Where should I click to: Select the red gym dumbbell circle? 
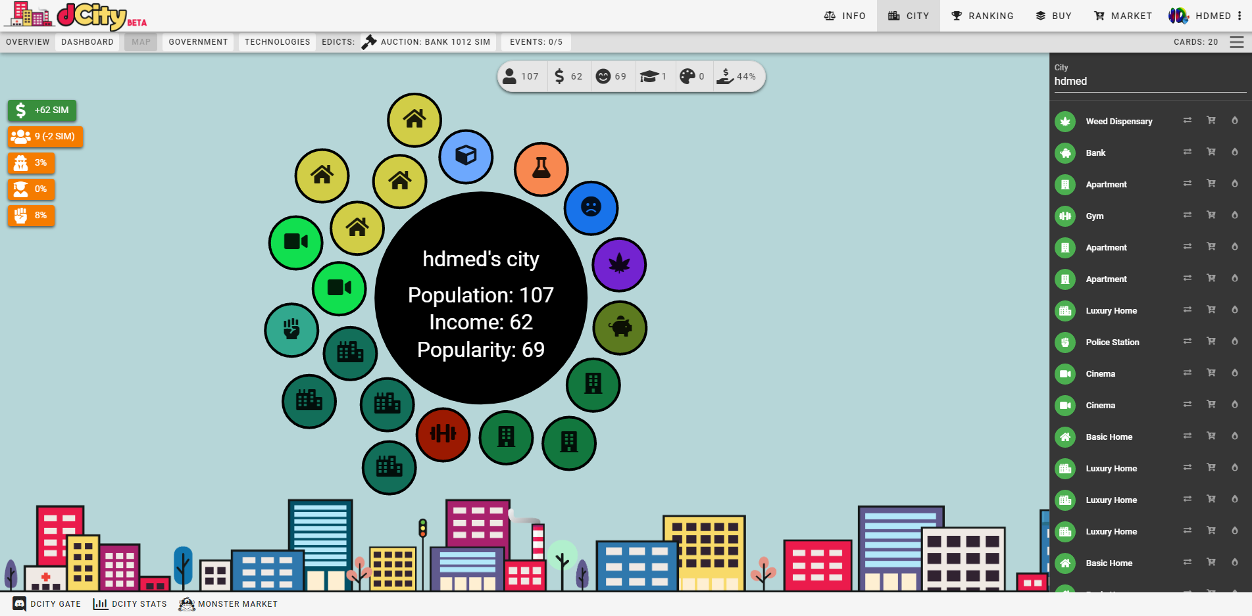pyautogui.click(x=443, y=434)
